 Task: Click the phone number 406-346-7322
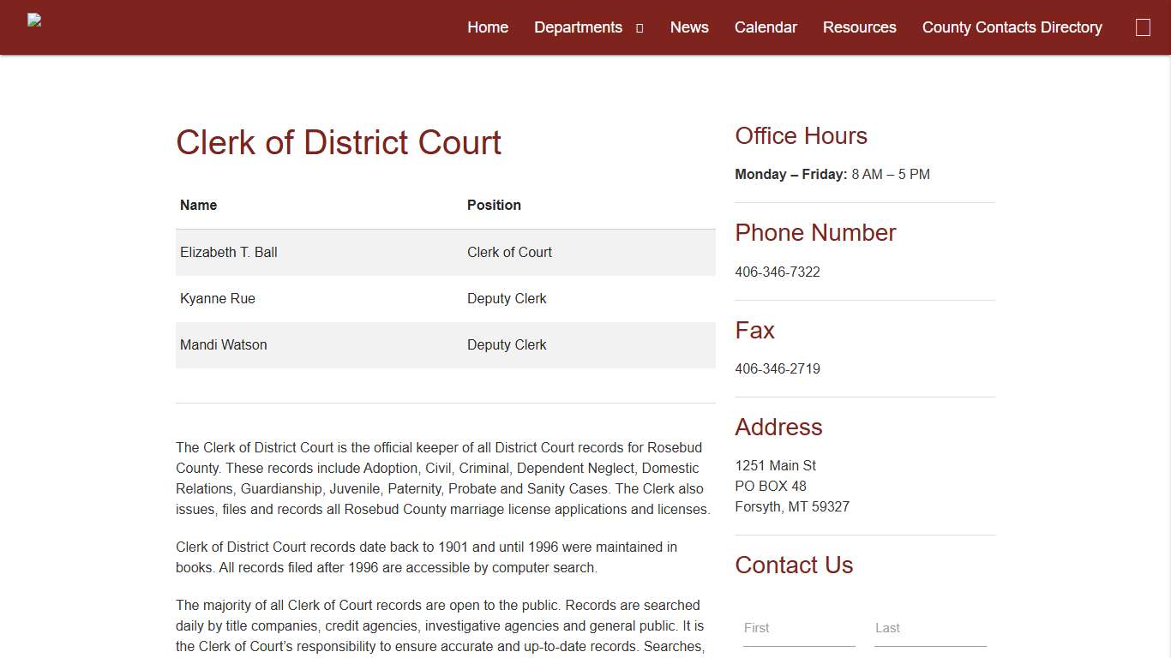pos(778,272)
